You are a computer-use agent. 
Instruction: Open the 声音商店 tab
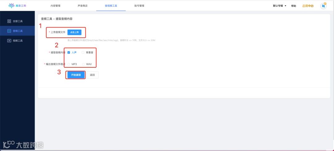83,6
